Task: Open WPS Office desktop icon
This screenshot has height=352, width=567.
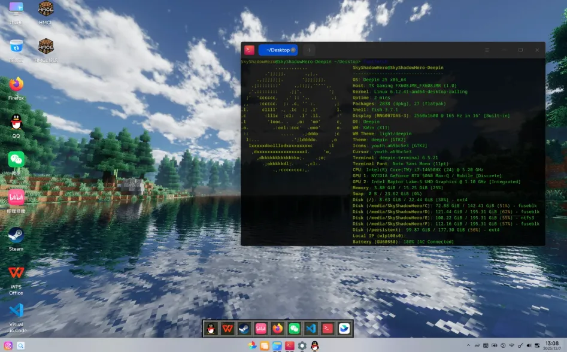Action: 16,273
